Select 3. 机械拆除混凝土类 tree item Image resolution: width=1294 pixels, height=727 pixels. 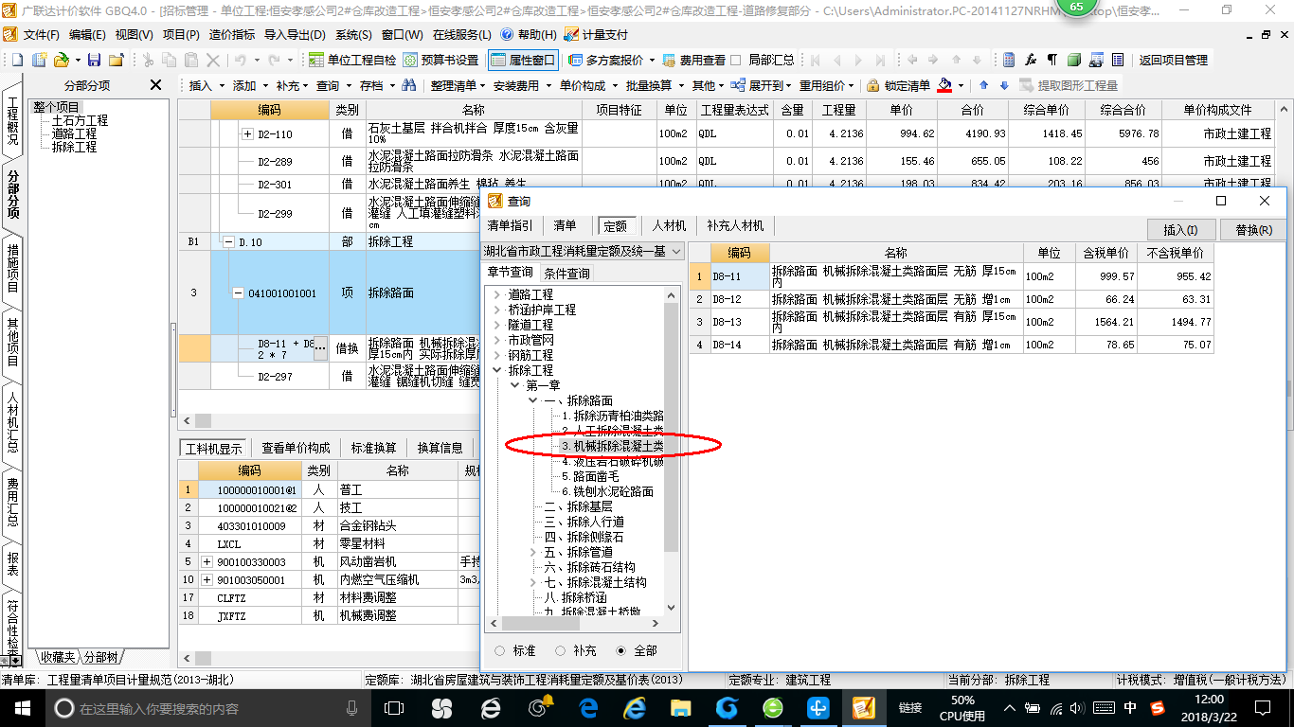tap(612, 446)
